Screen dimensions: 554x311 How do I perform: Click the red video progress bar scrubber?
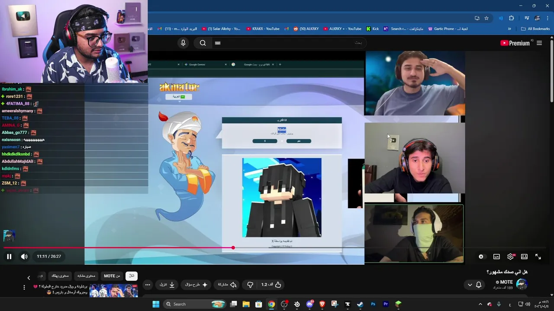[233, 248]
